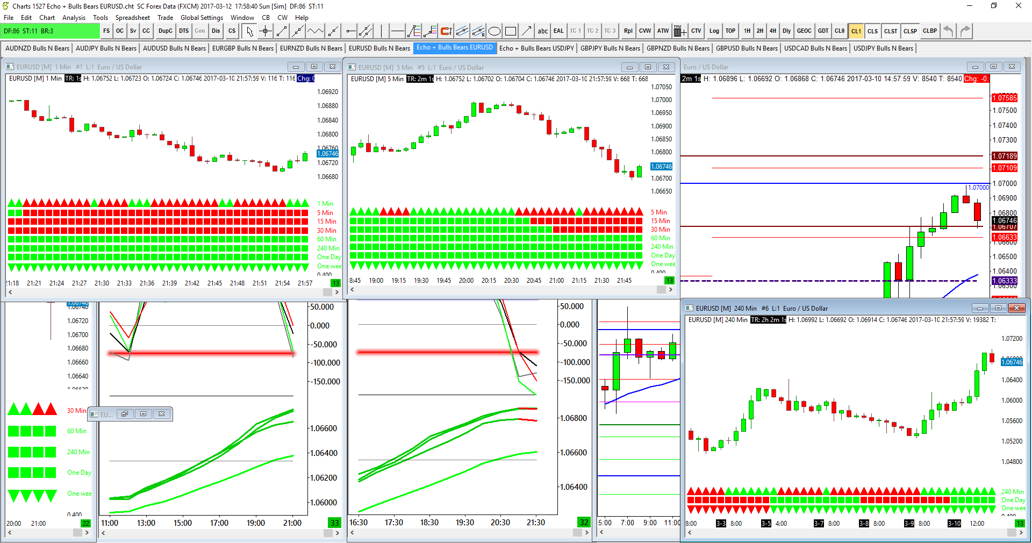The height and width of the screenshot is (543, 1032).
Task: Toggle the CTV toolbar button
Action: 696,31
